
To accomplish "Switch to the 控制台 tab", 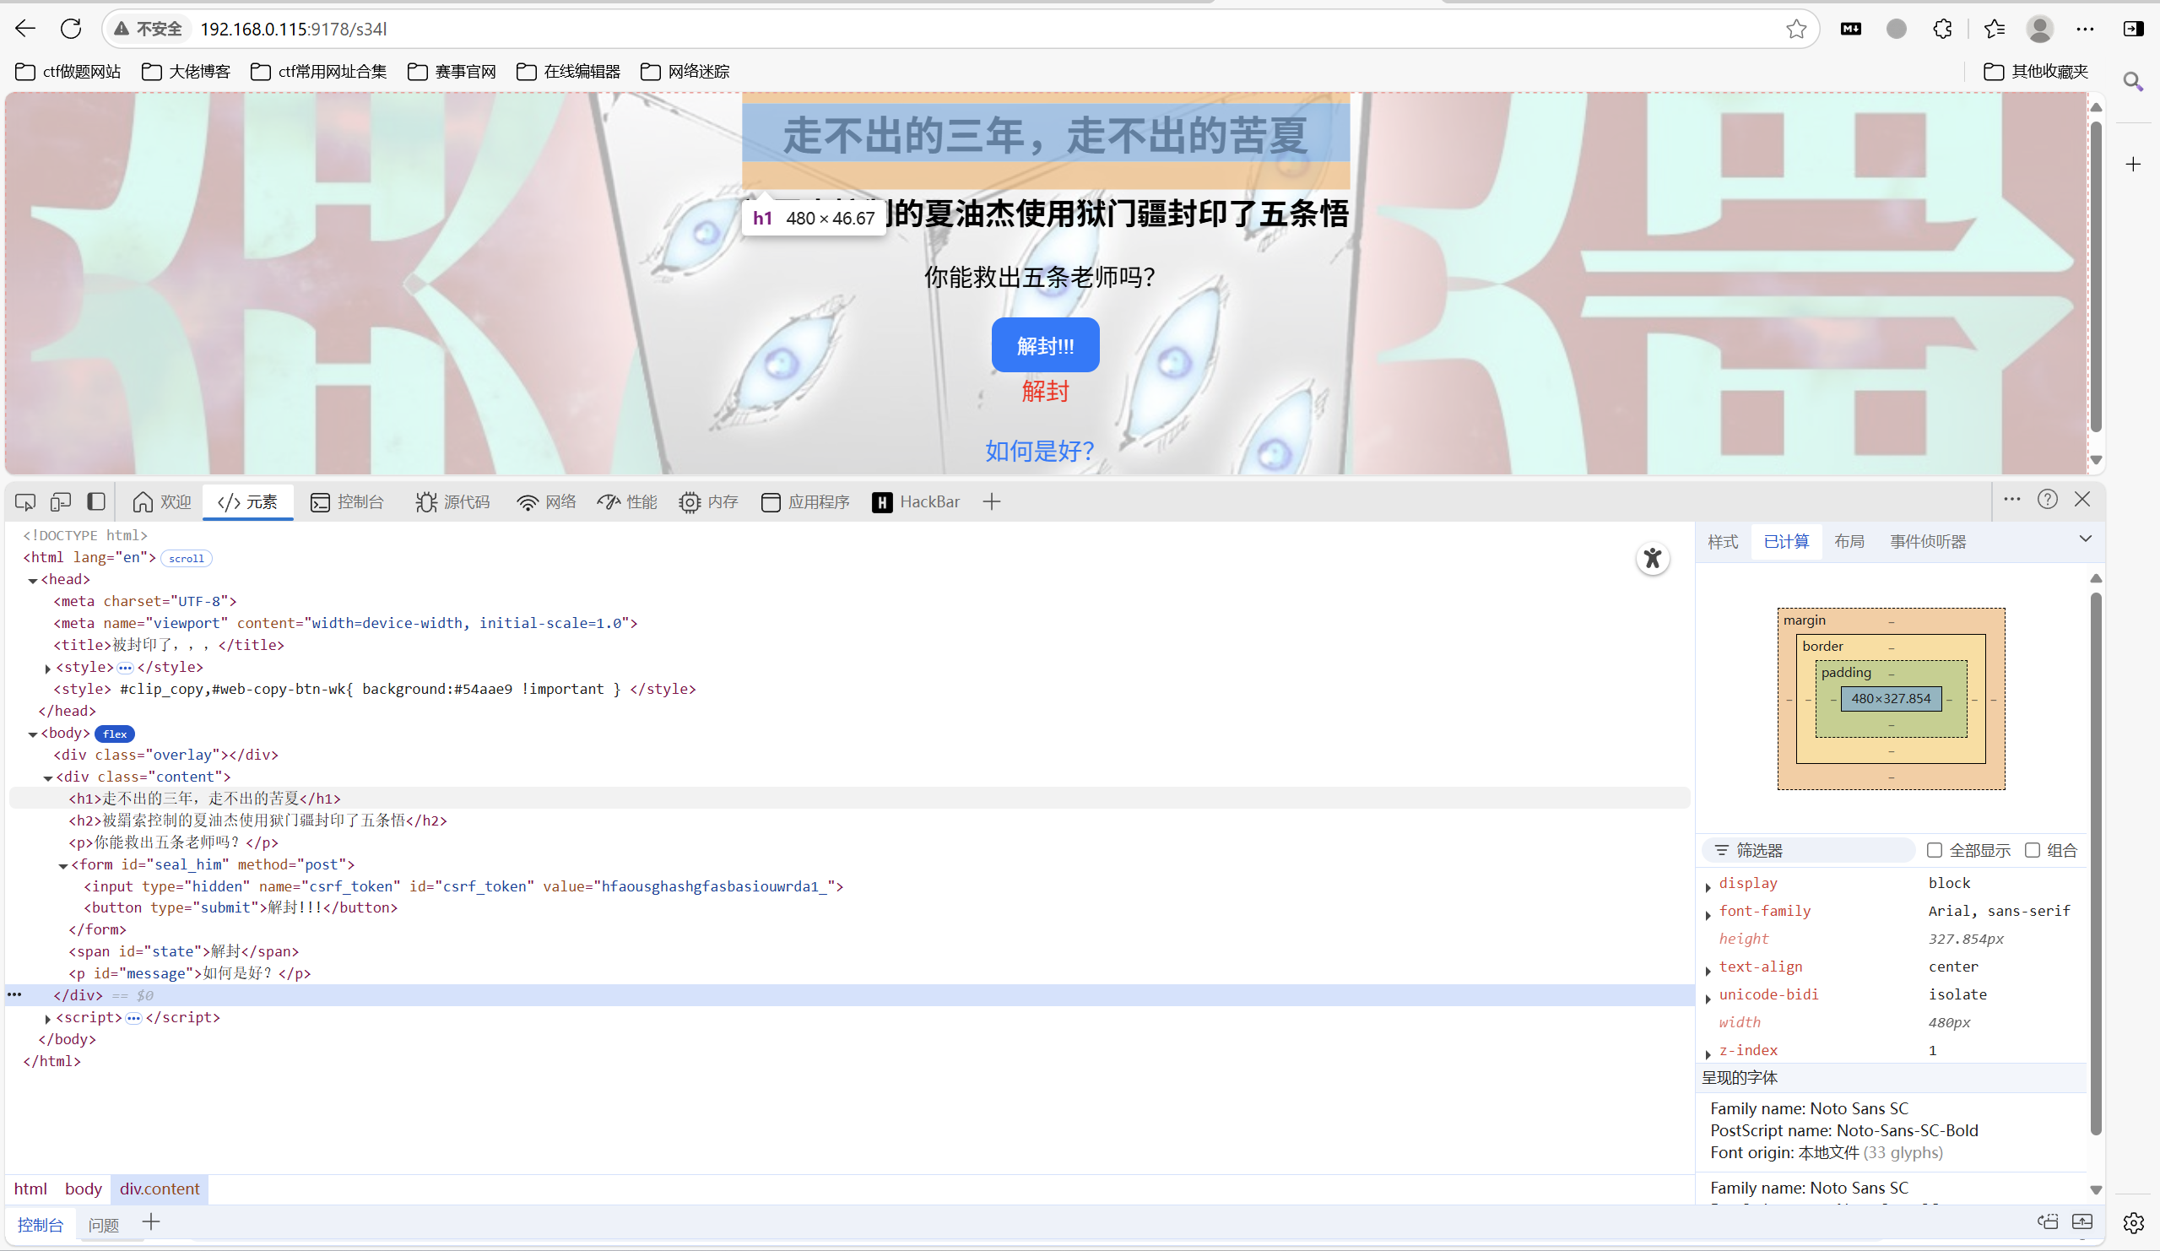I will 347,501.
